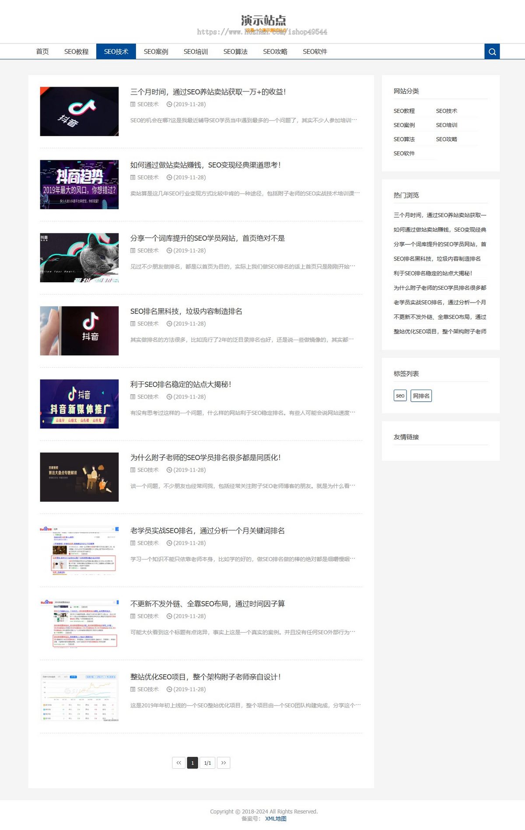
Task: Open 热门浏览 entry 分享一个词库提升的SEO学员网站
Action: [x=440, y=244]
